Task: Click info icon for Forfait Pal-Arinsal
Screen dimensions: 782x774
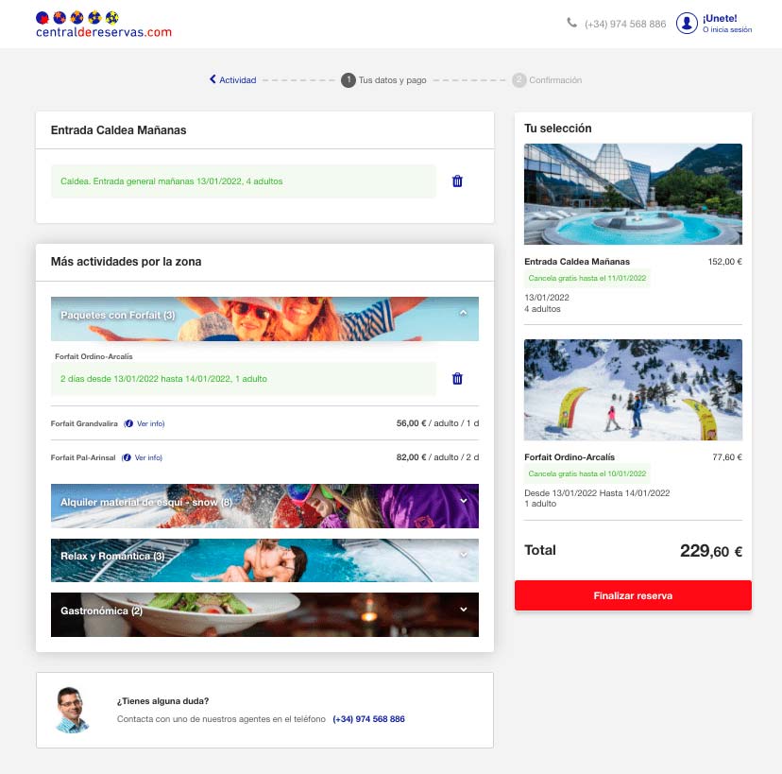Action: point(127,457)
